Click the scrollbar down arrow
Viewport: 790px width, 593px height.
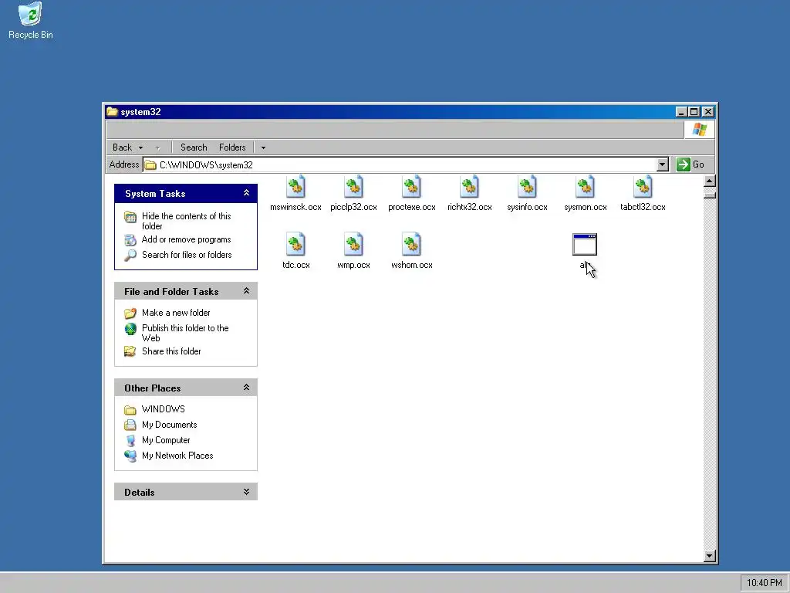(710, 556)
